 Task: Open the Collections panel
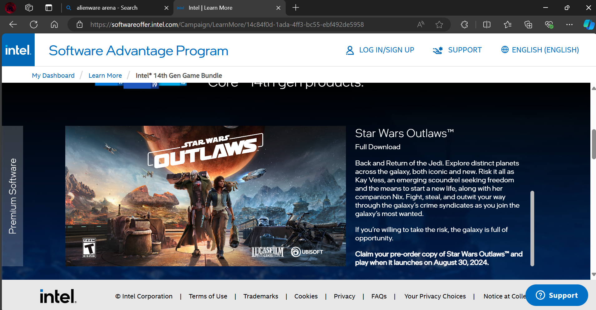(x=528, y=24)
